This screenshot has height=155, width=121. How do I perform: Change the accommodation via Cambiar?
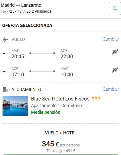click(x=111, y=89)
